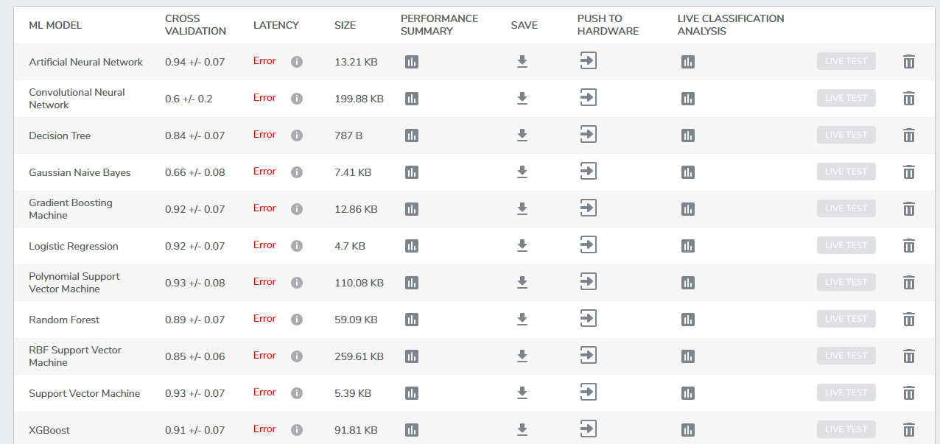Open live classification analysis for Gaussian Naive Bayes
Image resolution: width=940 pixels, height=444 pixels.
(x=687, y=172)
